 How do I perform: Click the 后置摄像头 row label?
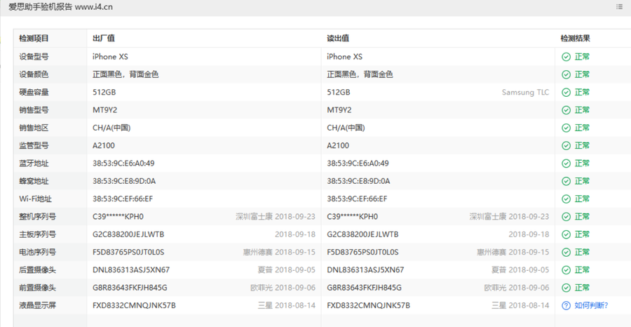pyautogui.click(x=37, y=270)
